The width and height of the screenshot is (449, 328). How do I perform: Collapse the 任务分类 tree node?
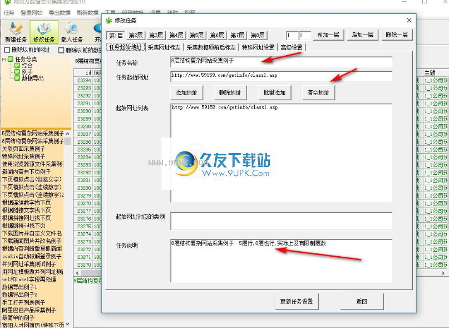(x=4, y=60)
